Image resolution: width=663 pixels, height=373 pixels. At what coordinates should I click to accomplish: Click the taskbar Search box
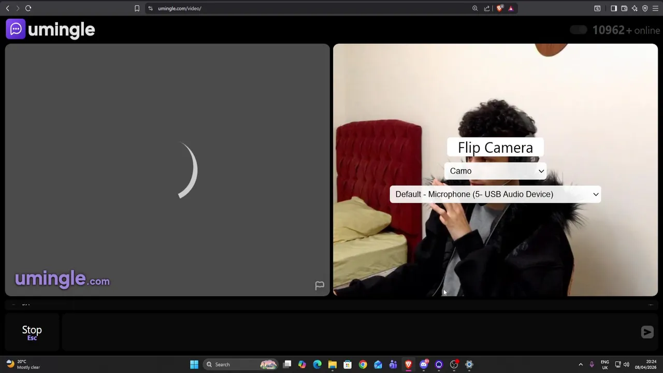[x=241, y=364]
